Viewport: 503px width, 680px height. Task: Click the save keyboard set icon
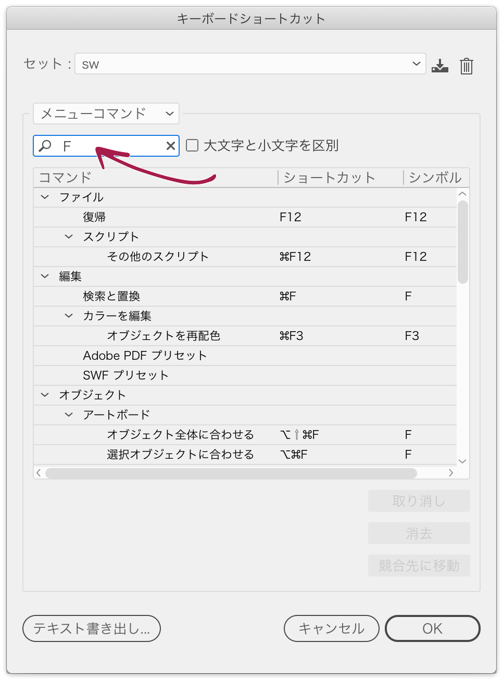pyautogui.click(x=440, y=66)
